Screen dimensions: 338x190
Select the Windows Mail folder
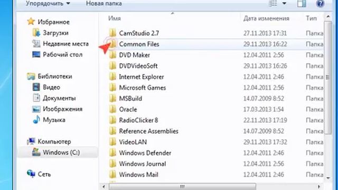click(x=138, y=175)
